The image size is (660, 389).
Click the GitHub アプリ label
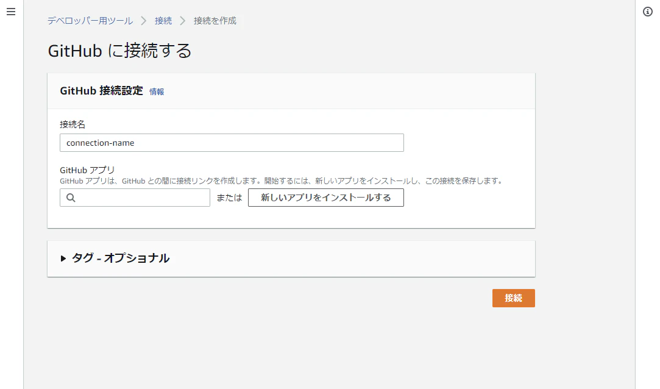click(87, 170)
